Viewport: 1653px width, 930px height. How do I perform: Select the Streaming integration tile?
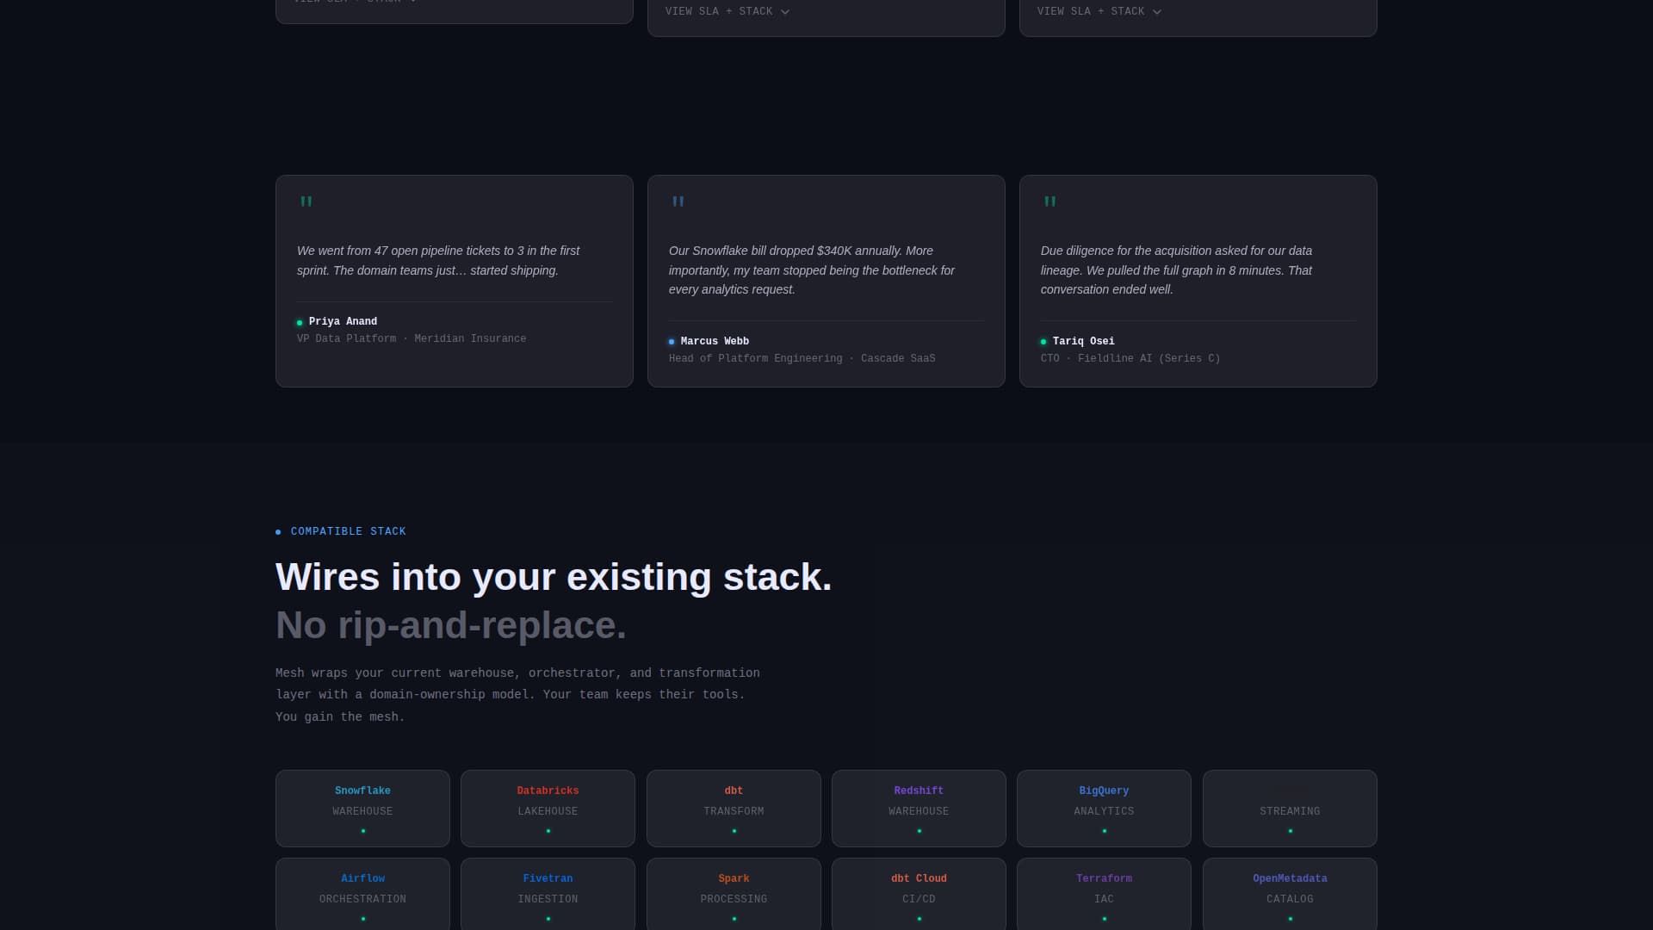coord(1290,809)
